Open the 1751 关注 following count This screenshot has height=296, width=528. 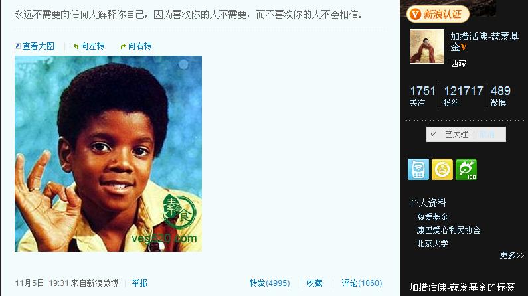click(x=422, y=96)
